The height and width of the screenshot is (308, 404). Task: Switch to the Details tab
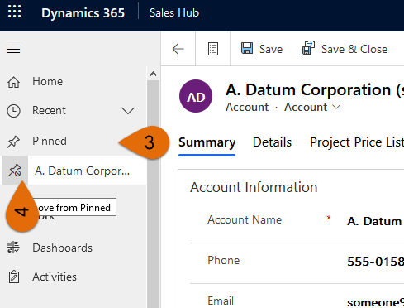(272, 142)
